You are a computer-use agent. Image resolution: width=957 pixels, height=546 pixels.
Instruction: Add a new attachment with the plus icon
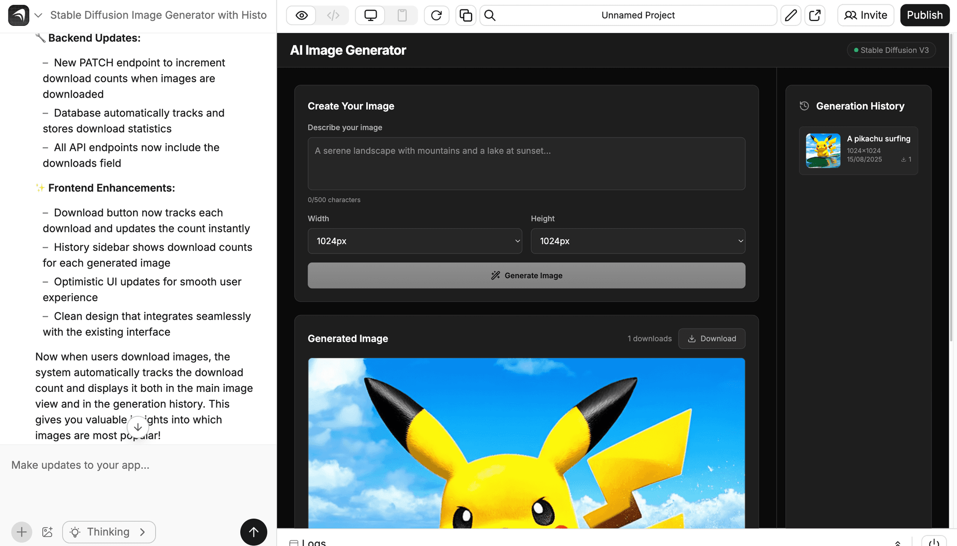point(21,532)
